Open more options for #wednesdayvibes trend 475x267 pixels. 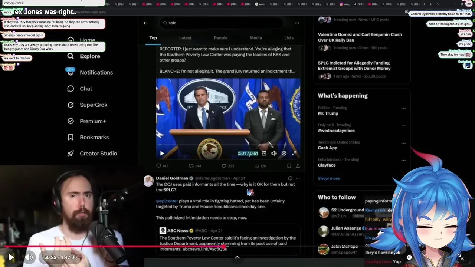click(403, 126)
